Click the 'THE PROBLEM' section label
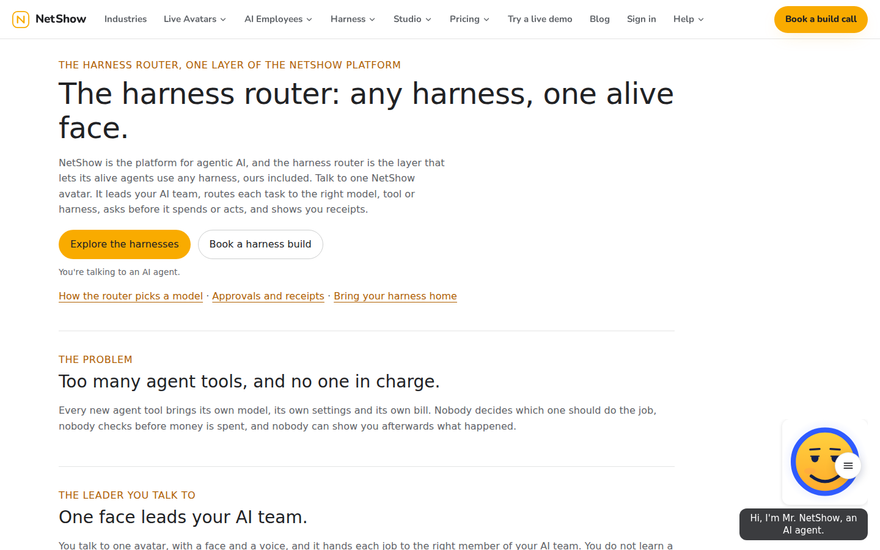This screenshot has width=880, height=550. (x=95, y=359)
